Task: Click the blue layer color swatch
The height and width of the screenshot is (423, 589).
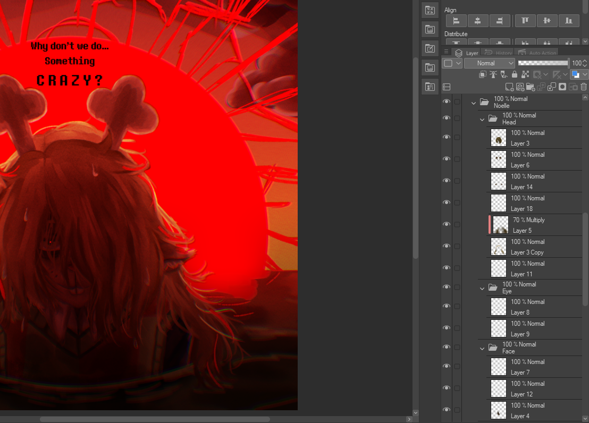Action: click(x=575, y=75)
